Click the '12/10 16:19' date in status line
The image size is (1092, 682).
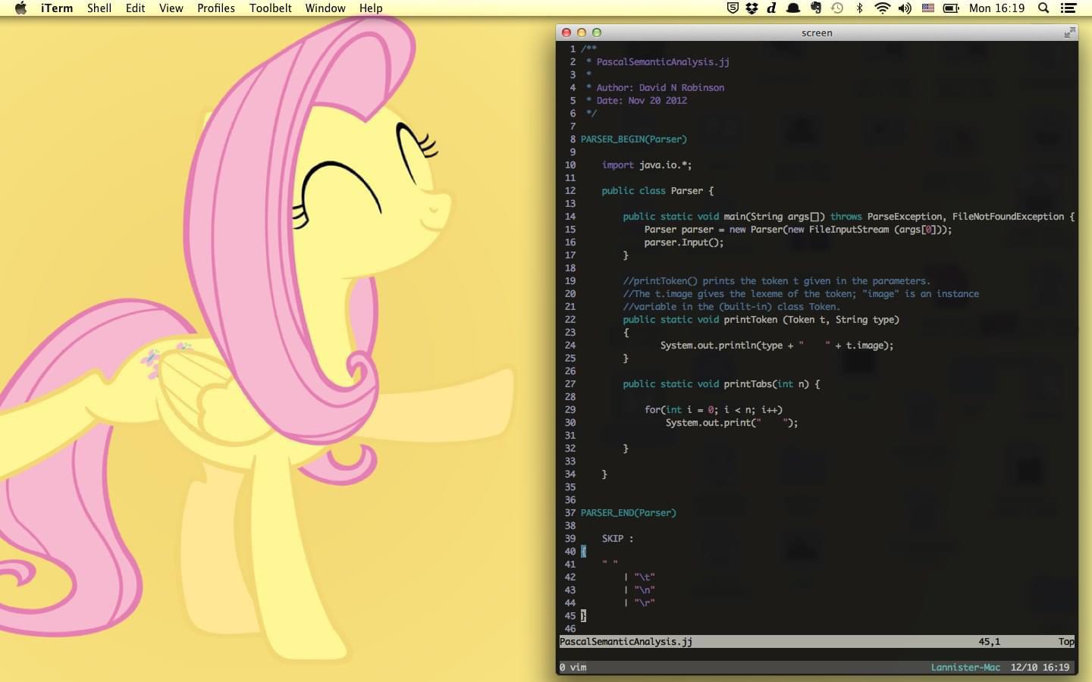coord(1040,668)
